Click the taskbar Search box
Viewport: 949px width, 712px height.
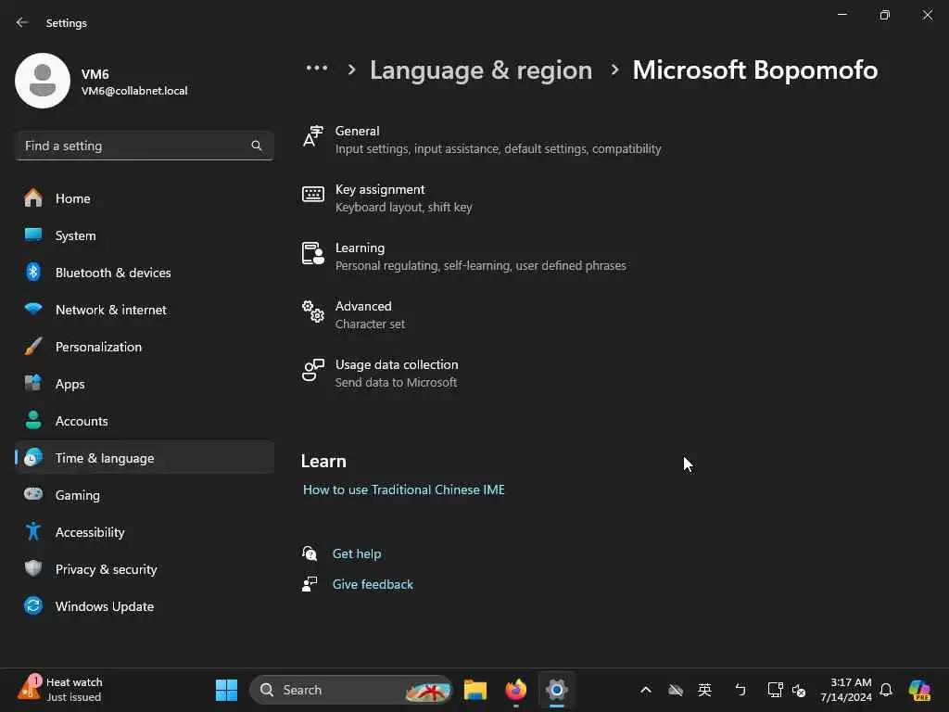pos(351,690)
